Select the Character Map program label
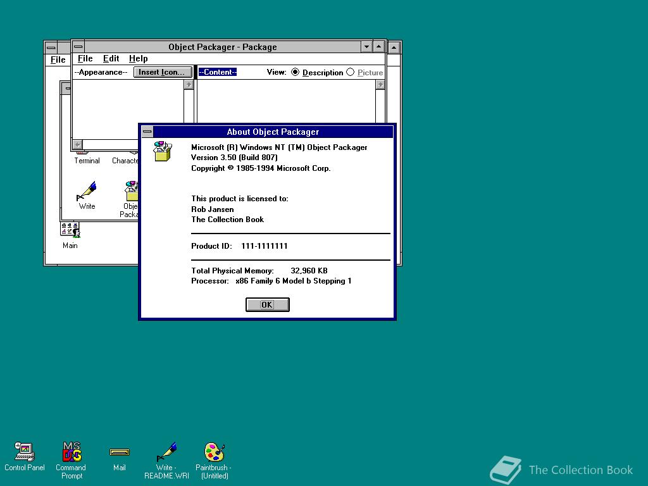 (125, 161)
